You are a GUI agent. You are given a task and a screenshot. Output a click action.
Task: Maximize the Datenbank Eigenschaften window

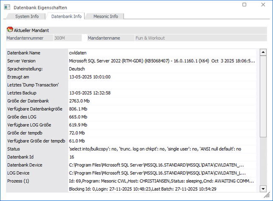coord(244,5)
